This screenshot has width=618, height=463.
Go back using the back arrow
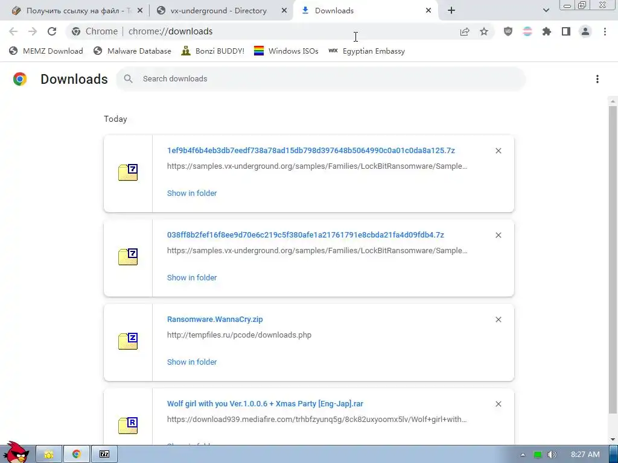click(13, 31)
